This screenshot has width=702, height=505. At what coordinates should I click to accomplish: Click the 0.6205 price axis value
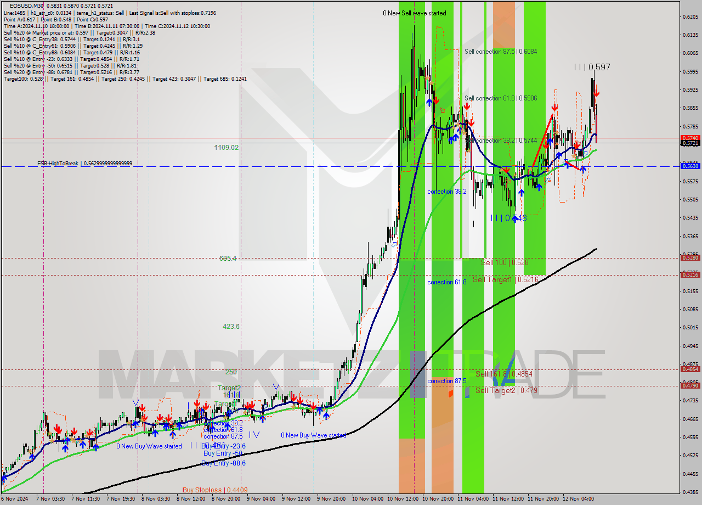[690, 17]
